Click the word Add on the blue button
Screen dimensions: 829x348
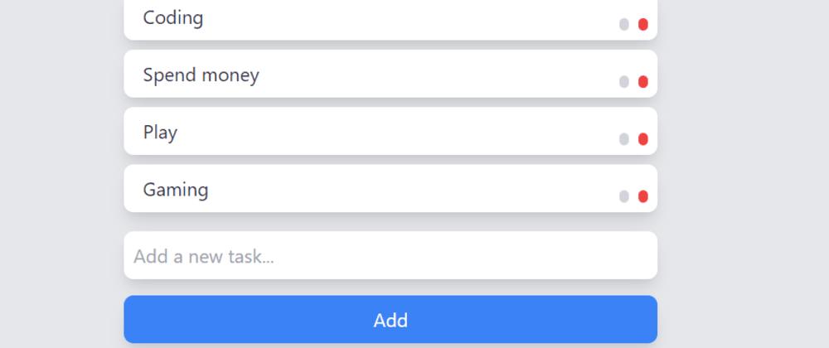pyautogui.click(x=390, y=321)
